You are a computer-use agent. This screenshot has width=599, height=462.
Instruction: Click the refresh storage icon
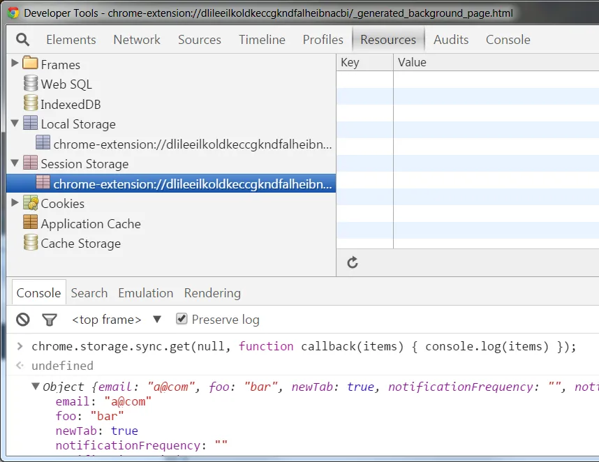(x=353, y=262)
